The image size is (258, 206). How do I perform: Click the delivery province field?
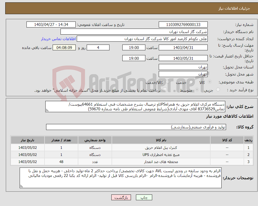pyautogui.click(x=183, y=67)
